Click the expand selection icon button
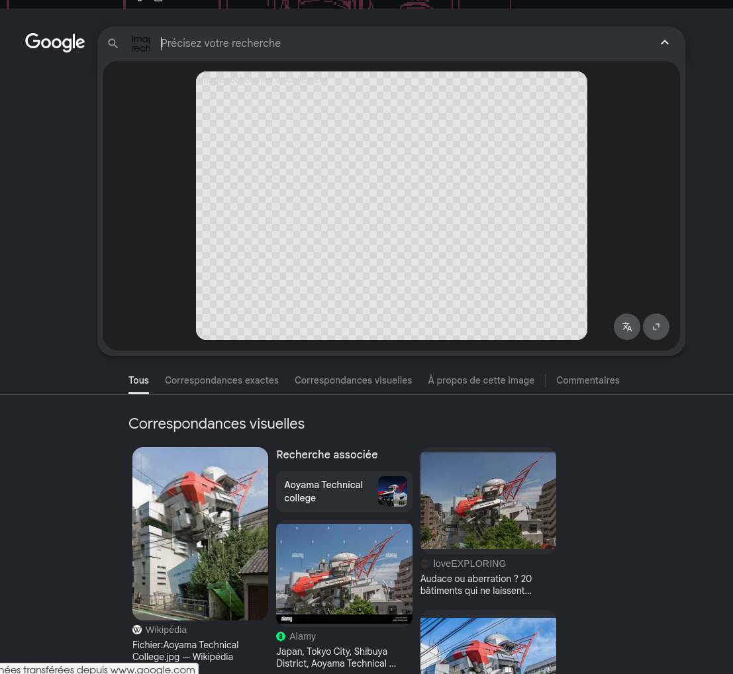 click(656, 327)
